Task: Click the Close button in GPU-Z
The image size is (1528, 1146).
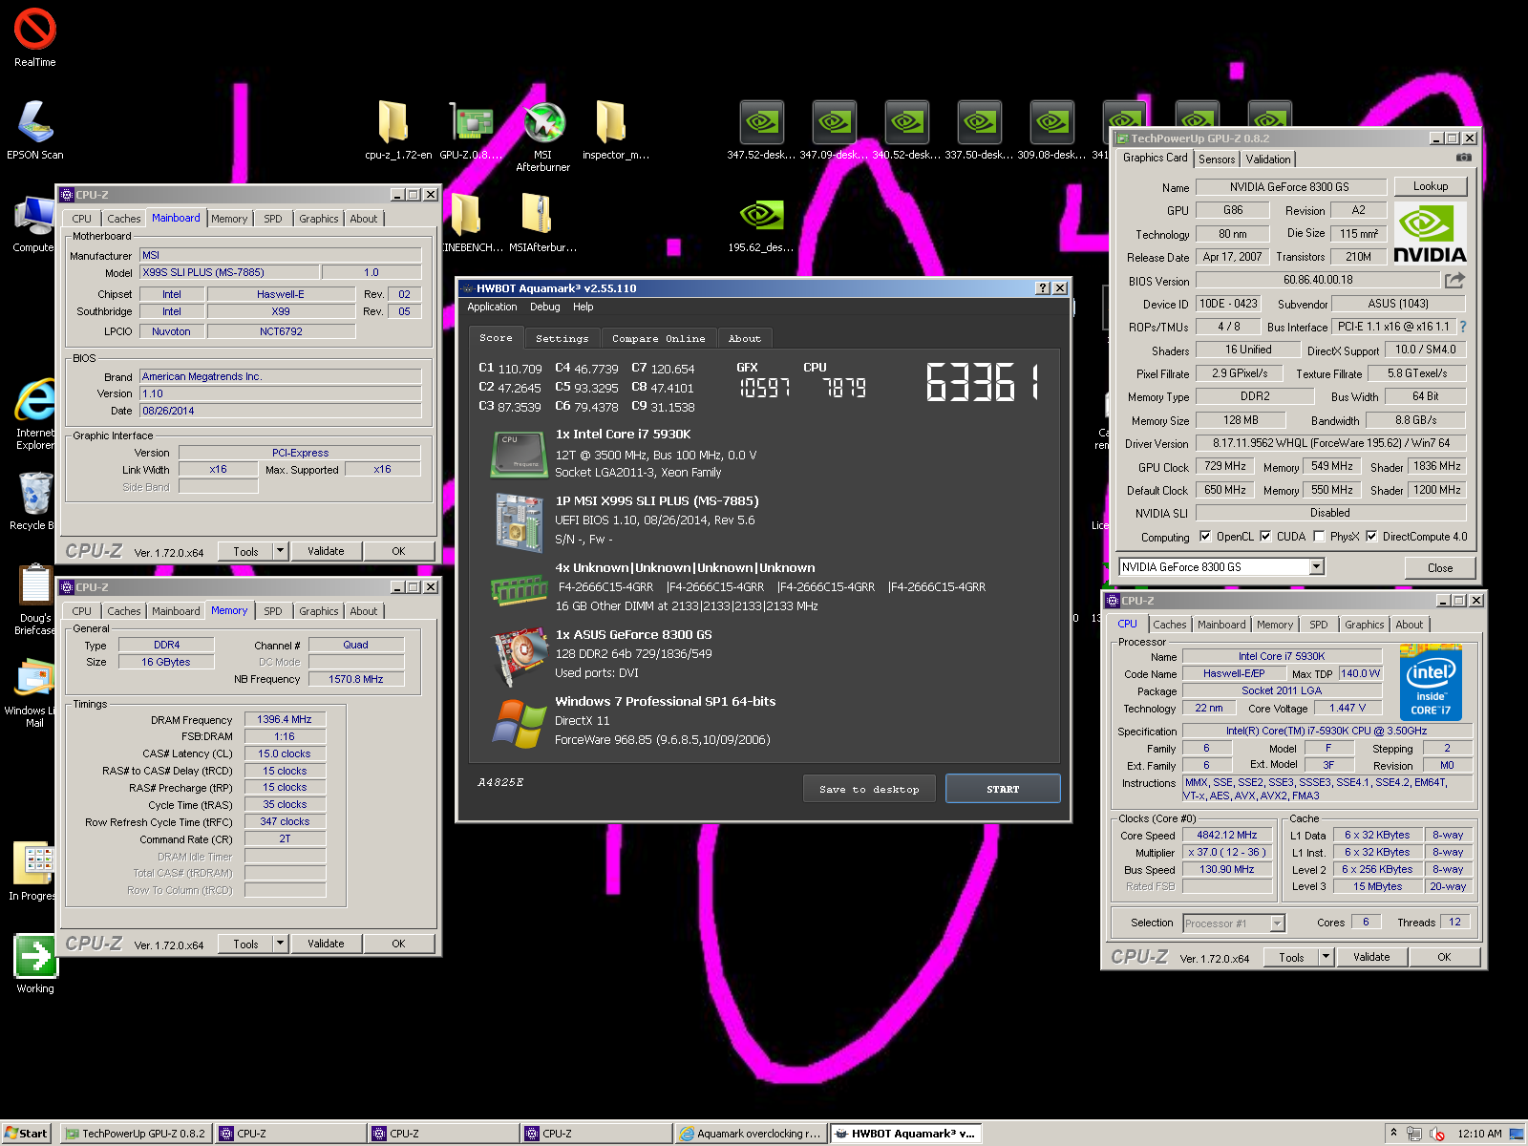Action: coord(1440,568)
